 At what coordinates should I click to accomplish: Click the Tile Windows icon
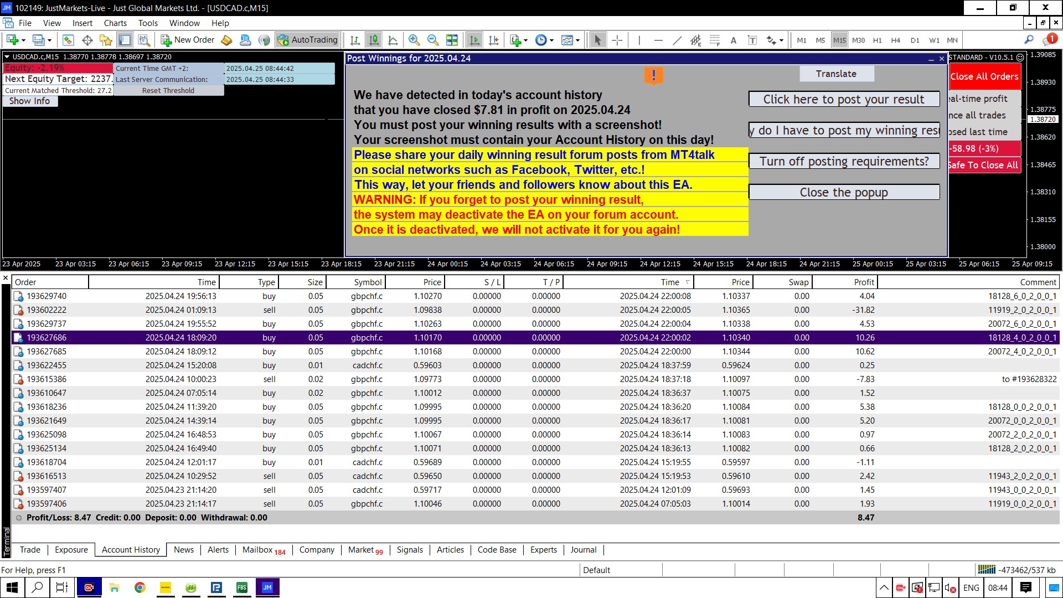[x=452, y=40]
